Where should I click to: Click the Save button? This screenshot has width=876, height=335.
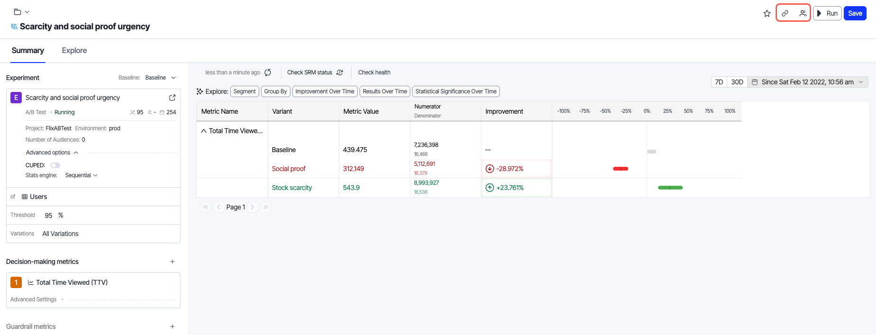[x=855, y=13]
